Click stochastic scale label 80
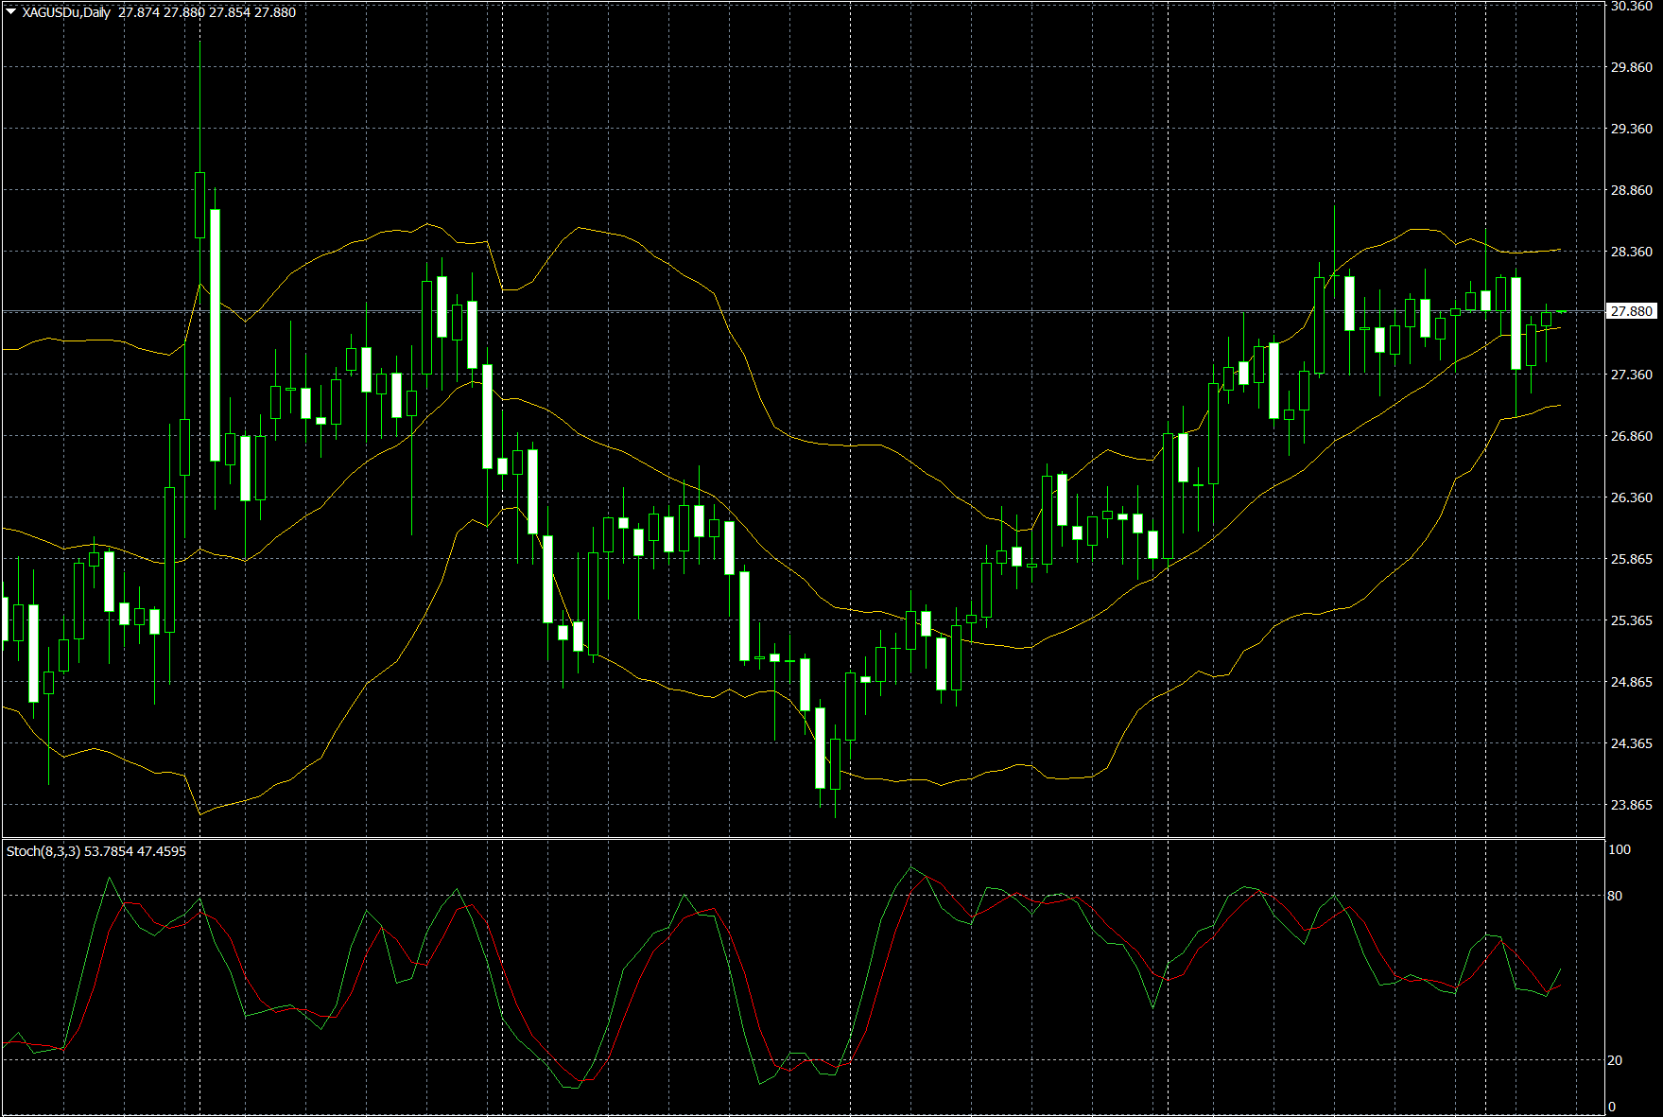Image resolution: width=1663 pixels, height=1117 pixels. click(1615, 896)
